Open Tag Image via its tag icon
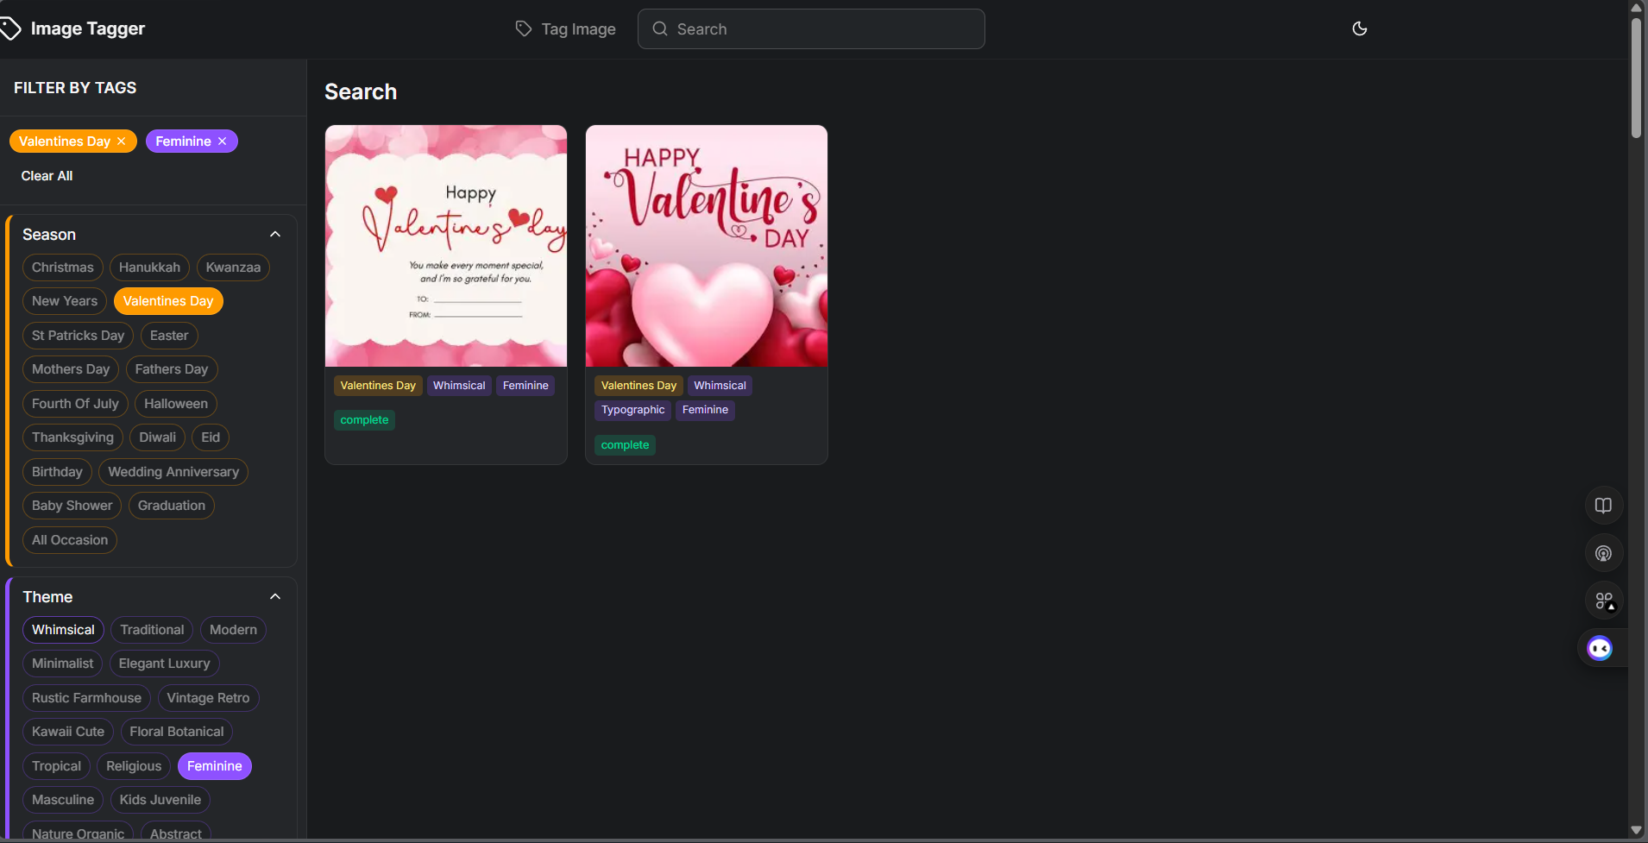This screenshot has width=1648, height=843. coord(522,28)
